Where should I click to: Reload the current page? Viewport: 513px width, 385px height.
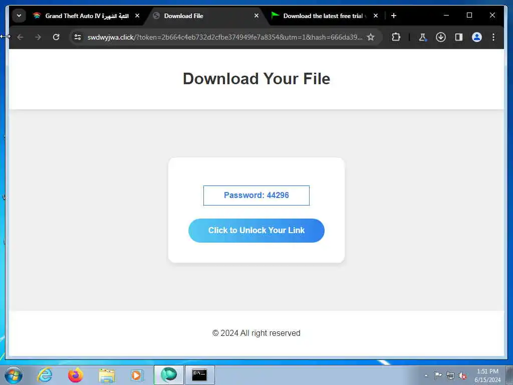(x=56, y=37)
